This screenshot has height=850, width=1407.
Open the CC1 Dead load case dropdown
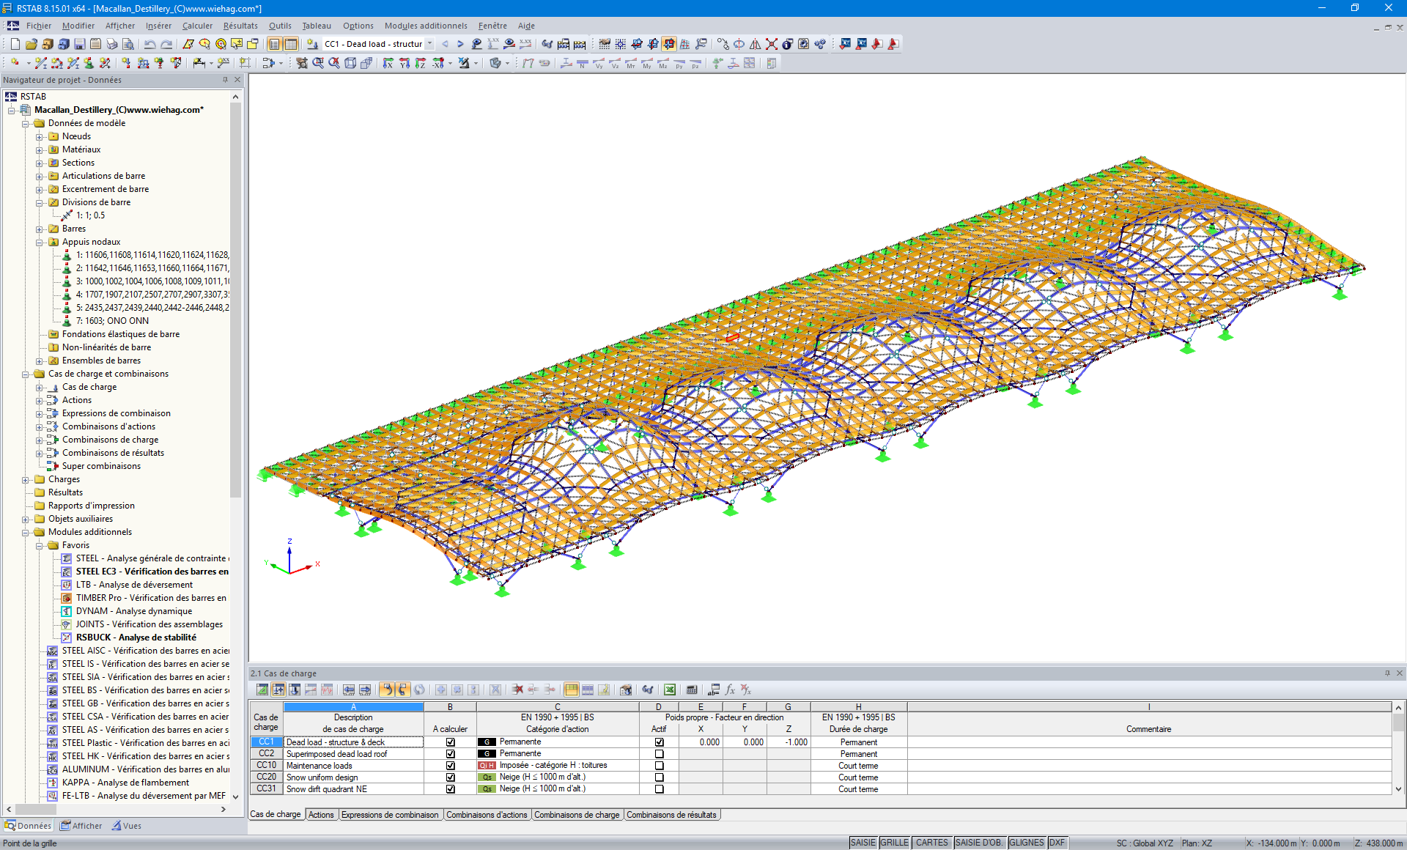429,44
